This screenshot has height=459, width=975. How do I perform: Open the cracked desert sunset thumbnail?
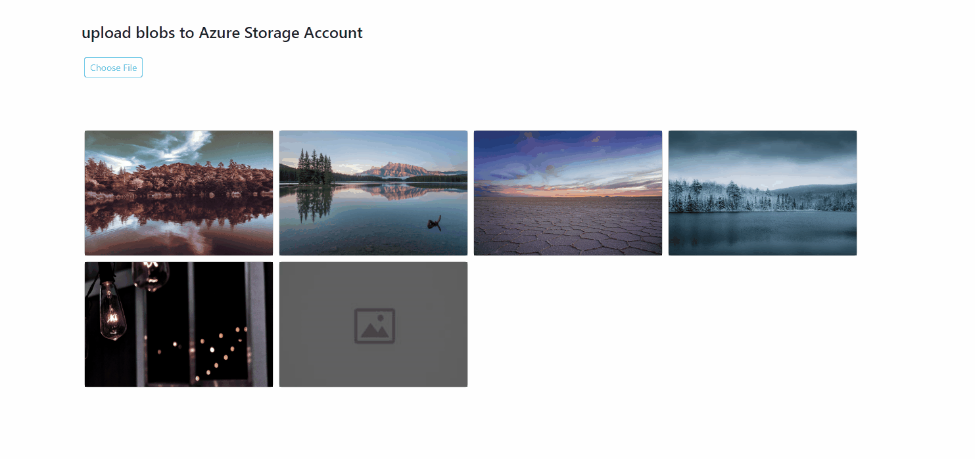click(x=568, y=193)
